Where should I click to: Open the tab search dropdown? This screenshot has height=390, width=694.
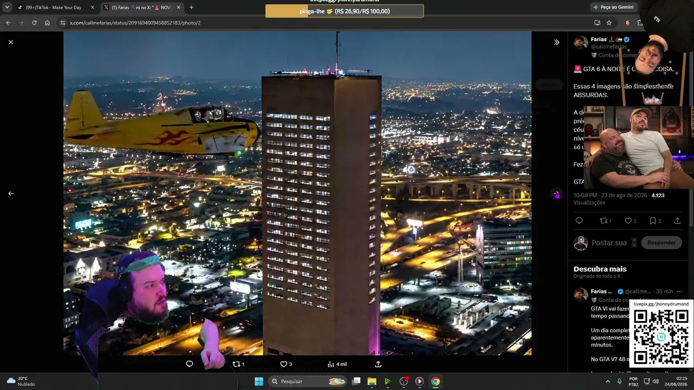tap(7, 8)
